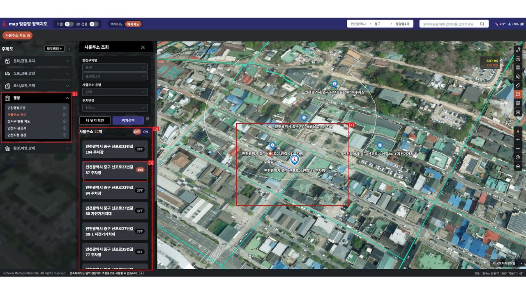Zoom in using the plus icon
526x295 pixels.
[x=518, y=140]
